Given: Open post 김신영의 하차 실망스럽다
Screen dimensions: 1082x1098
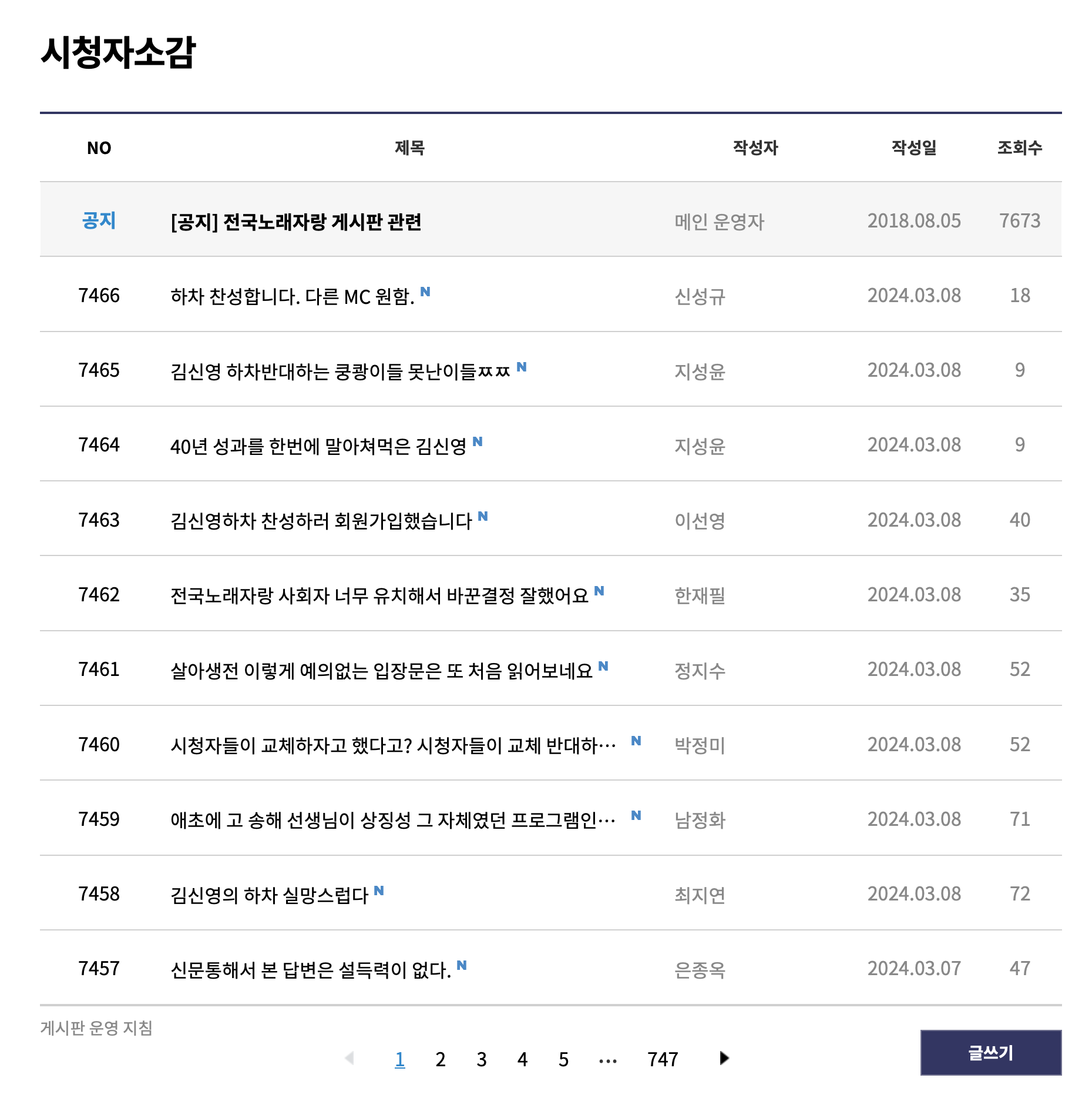Looking at the screenshot, I should pyautogui.click(x=270, y=895).
